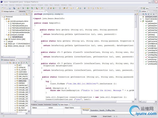158x118 pixels.
Task: Click the Previous Annotation arrow icon
Action: (93, 8)
